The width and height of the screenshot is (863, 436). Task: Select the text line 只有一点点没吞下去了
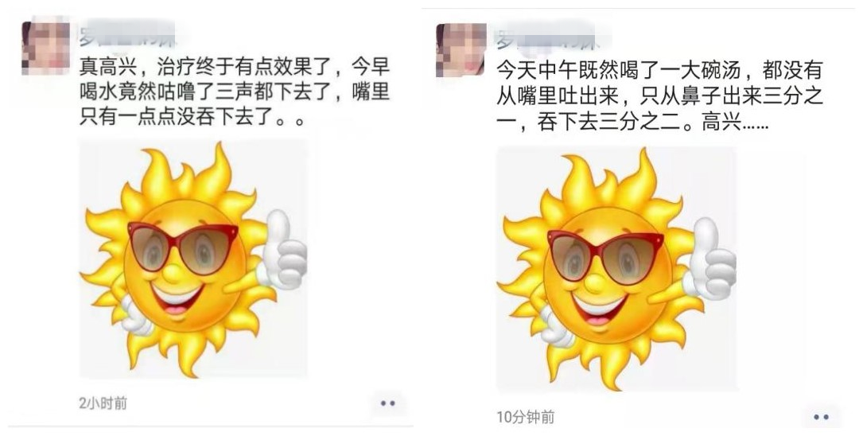tap(192, 117)
